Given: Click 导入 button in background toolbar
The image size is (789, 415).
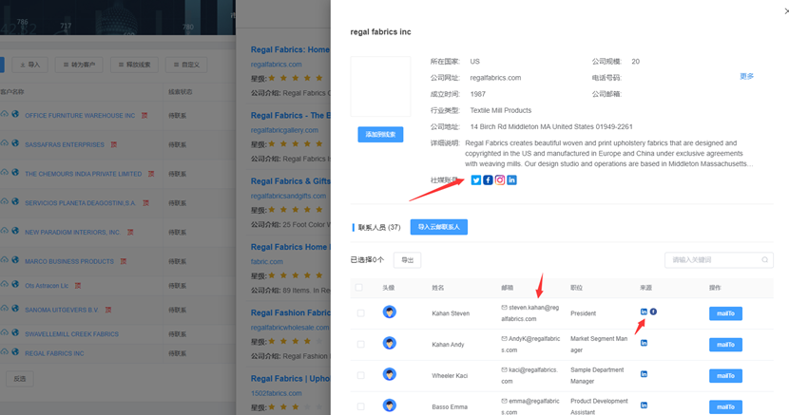Looking at the screenshot, I should 30,65.
